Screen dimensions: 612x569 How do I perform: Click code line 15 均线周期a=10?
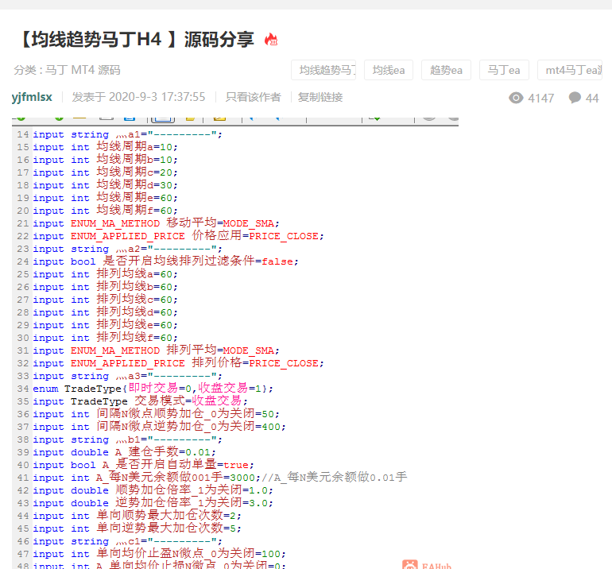click(106, 147)
